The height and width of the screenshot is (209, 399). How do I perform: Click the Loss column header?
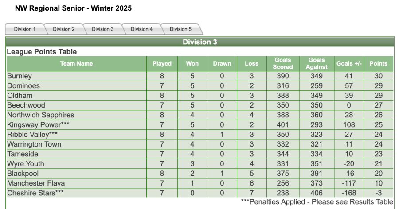(x=251, y=63)
